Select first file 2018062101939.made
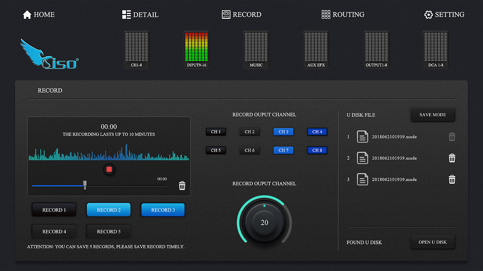The width and height of the screenshot is (483, 271). 394,137
